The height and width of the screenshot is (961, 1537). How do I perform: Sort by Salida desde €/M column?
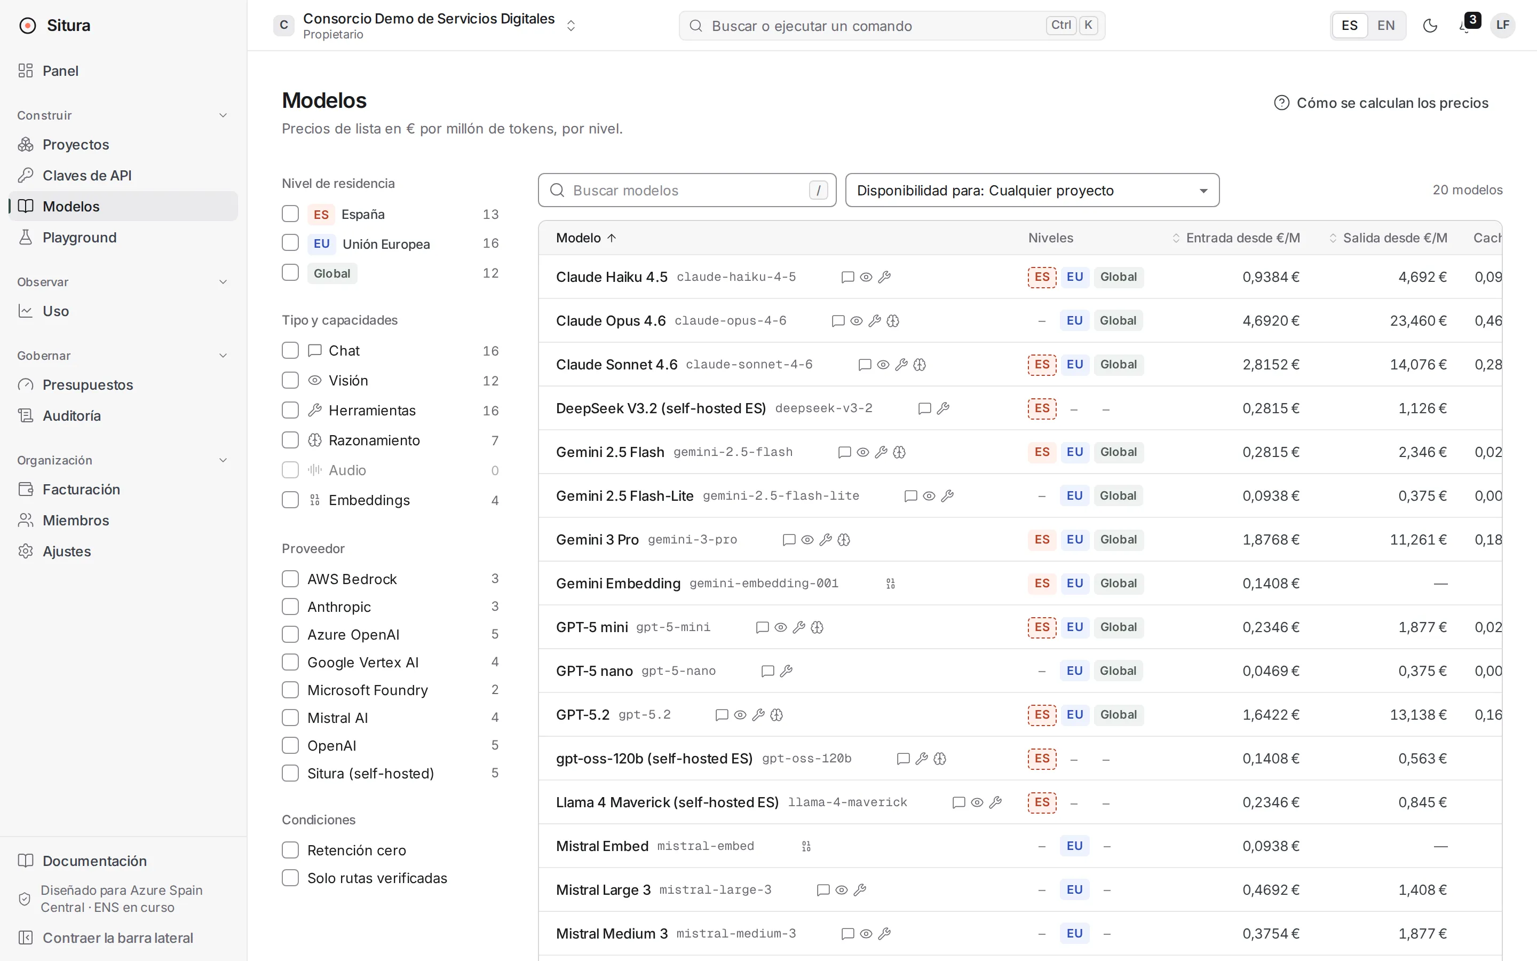coord(1388,238)
